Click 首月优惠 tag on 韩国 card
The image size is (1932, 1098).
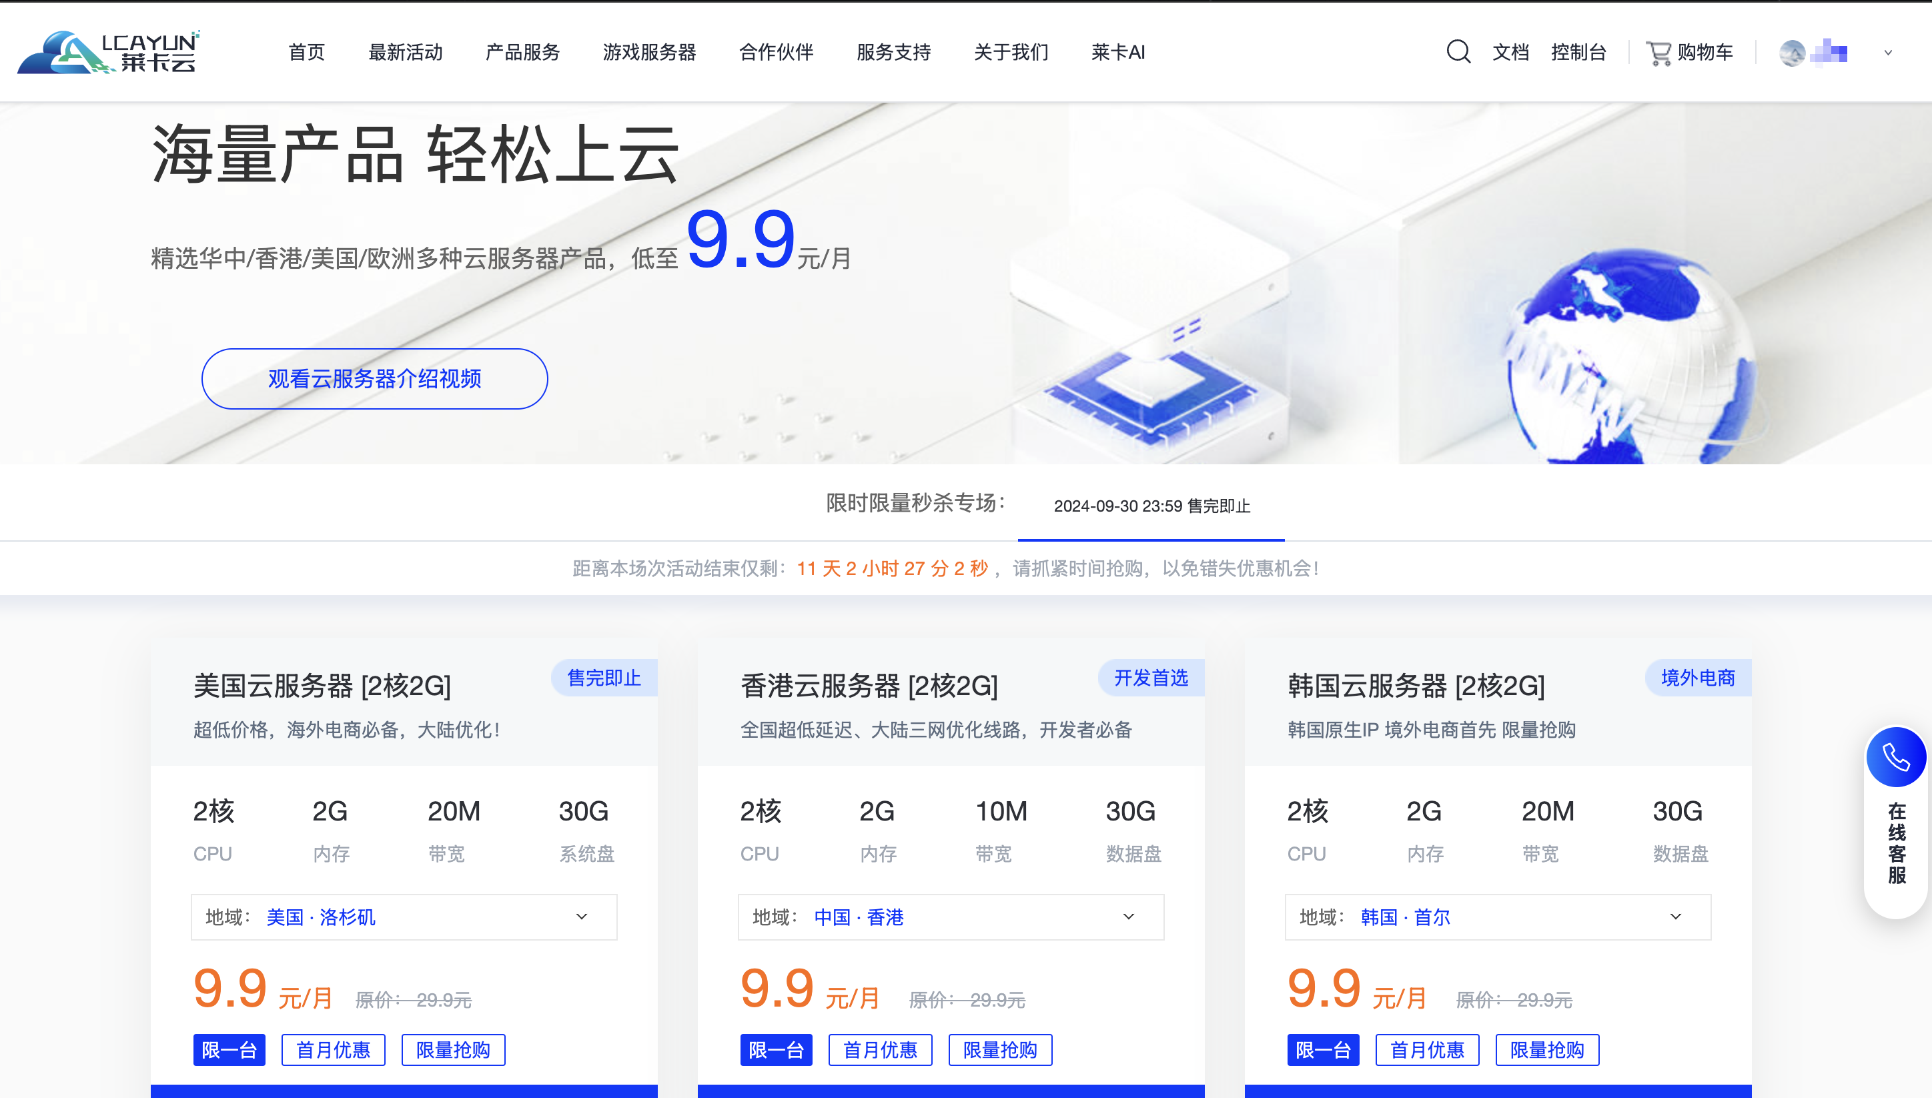coord(1427,1050)
